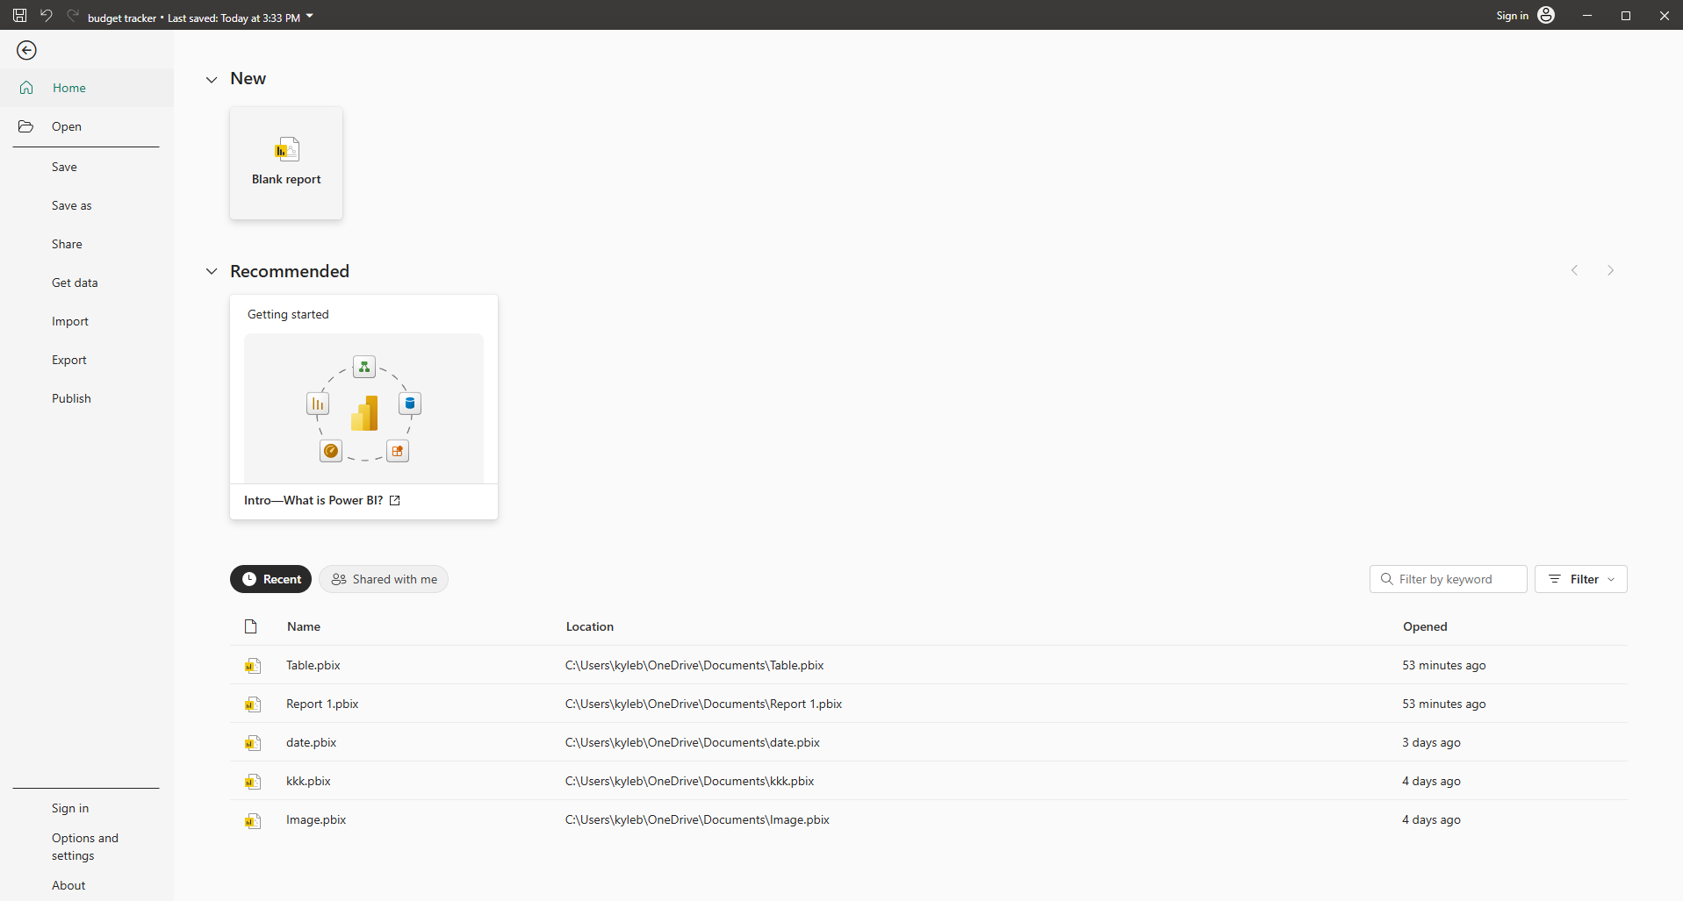1683x901 pixels.
Task: Click the 'Getting started' card title
Action: click(288, 314)
